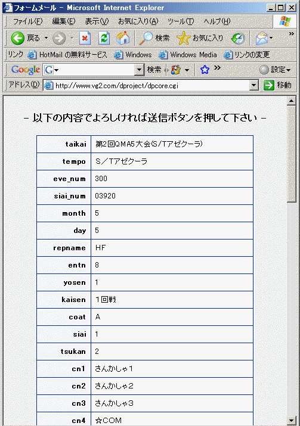Click the blue bookmark star in Google toolbar
Viewport: 300px width, 426px height.
pyautogui.click(x=205, y=70)
